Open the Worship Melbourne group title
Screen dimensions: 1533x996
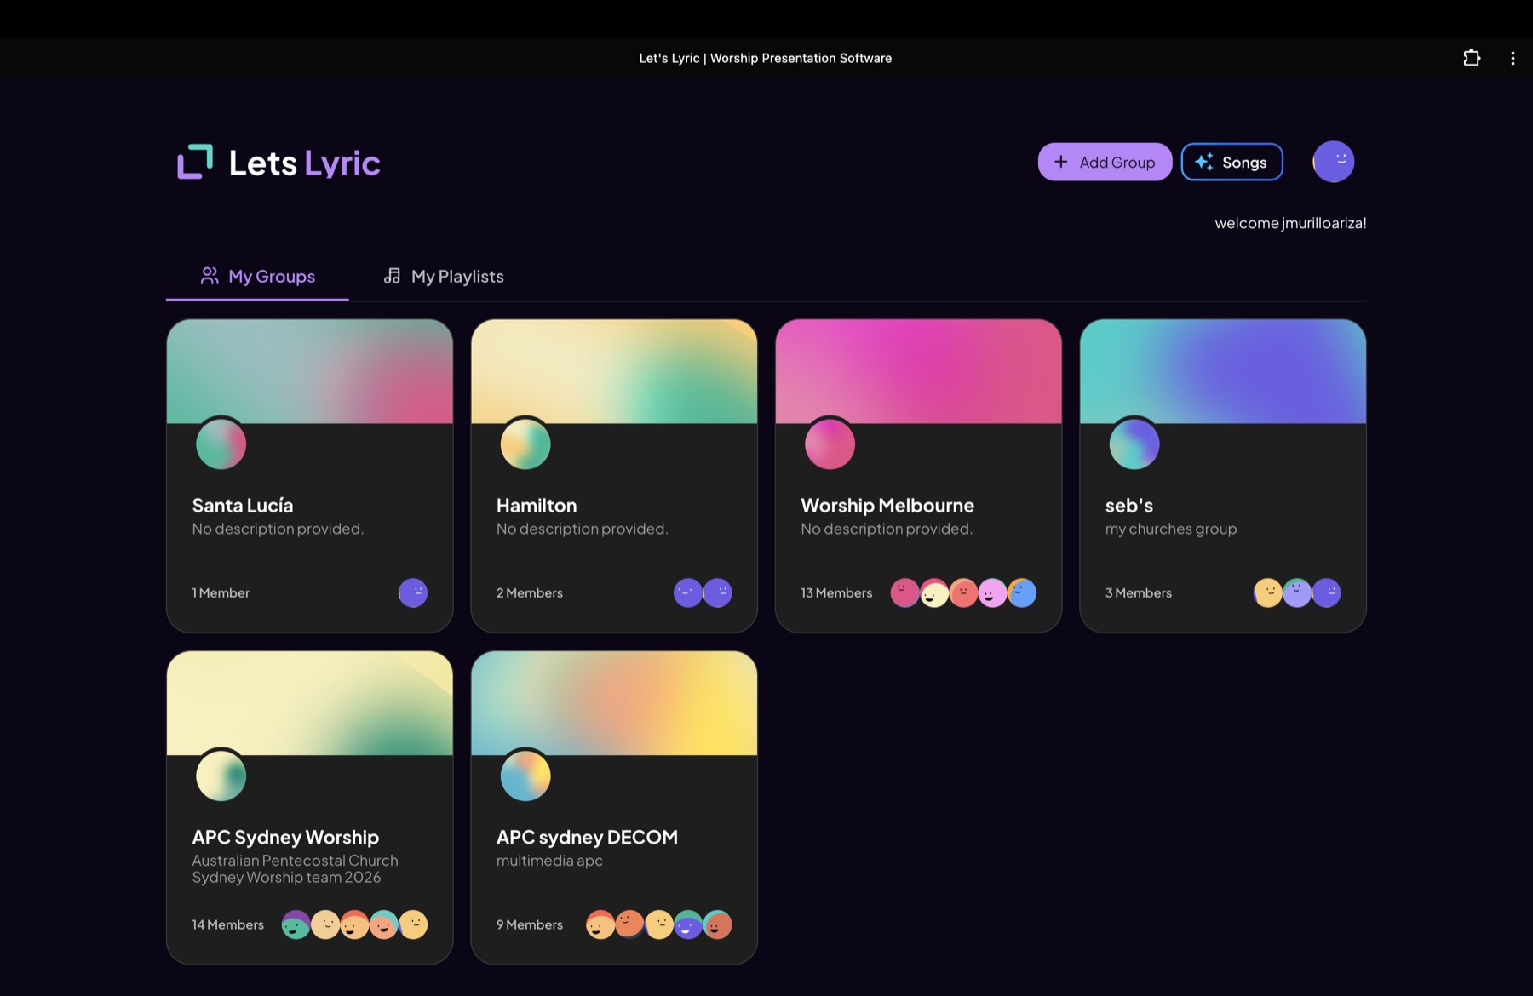[887, 506]
